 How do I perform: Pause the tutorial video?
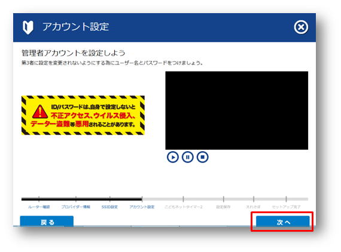pos(187,157)
